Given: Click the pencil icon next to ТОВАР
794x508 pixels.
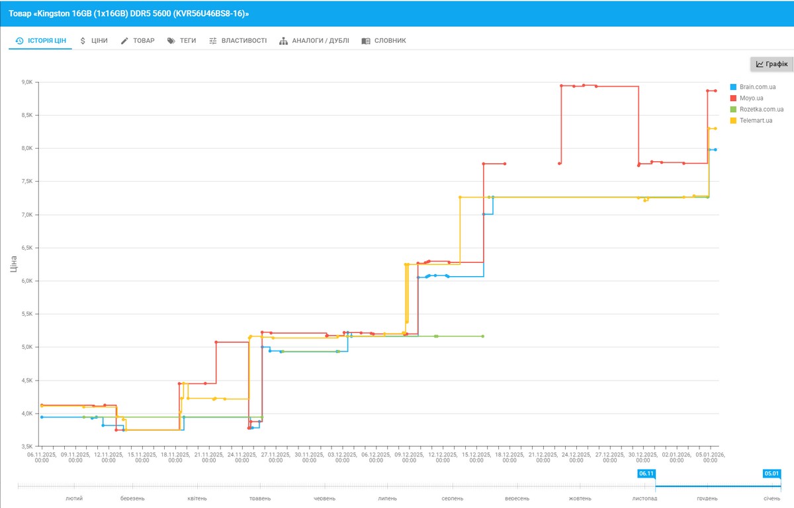Looking at the screenshot, I should coord(124,41).
